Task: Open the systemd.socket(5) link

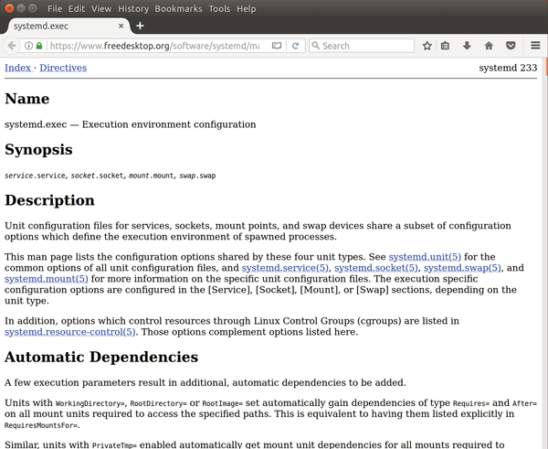Action: point(376,268)
